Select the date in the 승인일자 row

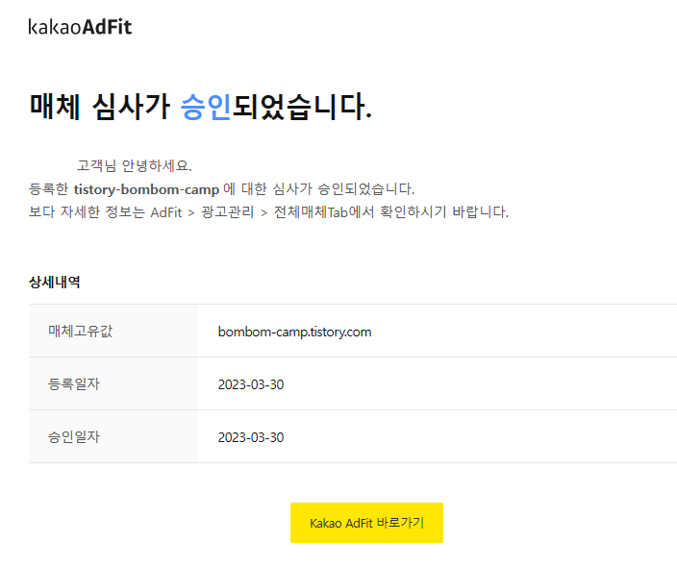pos(251,437)
